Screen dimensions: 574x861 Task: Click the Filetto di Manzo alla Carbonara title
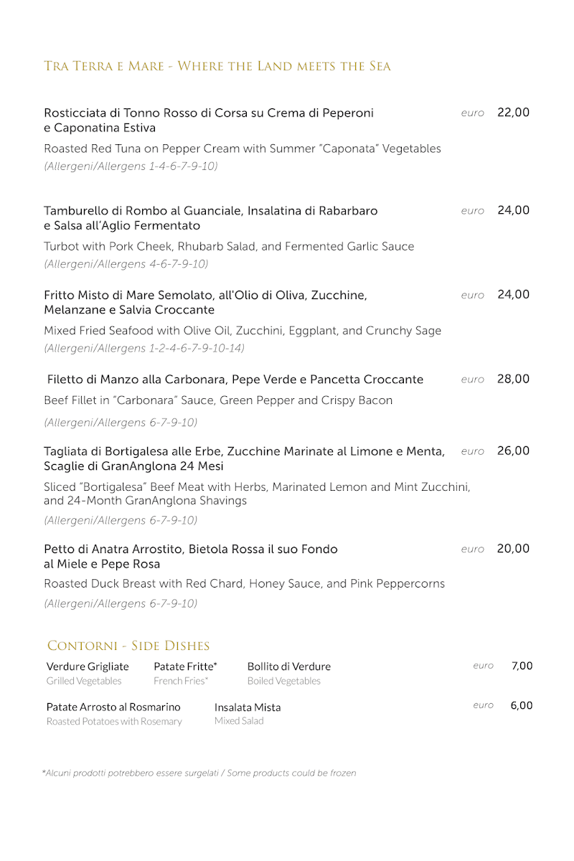235,380
